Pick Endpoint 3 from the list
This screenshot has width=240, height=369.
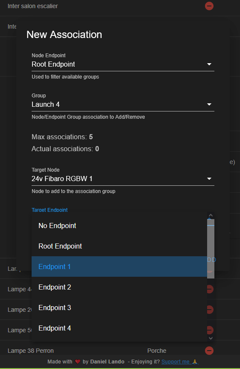point(119,307)
